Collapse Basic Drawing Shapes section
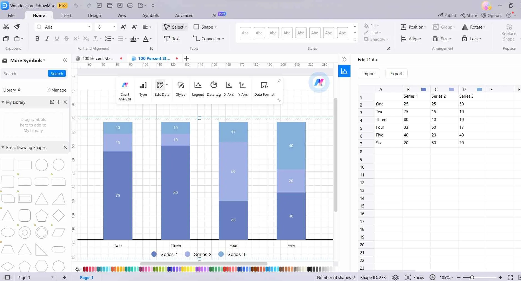 (3, 147)
